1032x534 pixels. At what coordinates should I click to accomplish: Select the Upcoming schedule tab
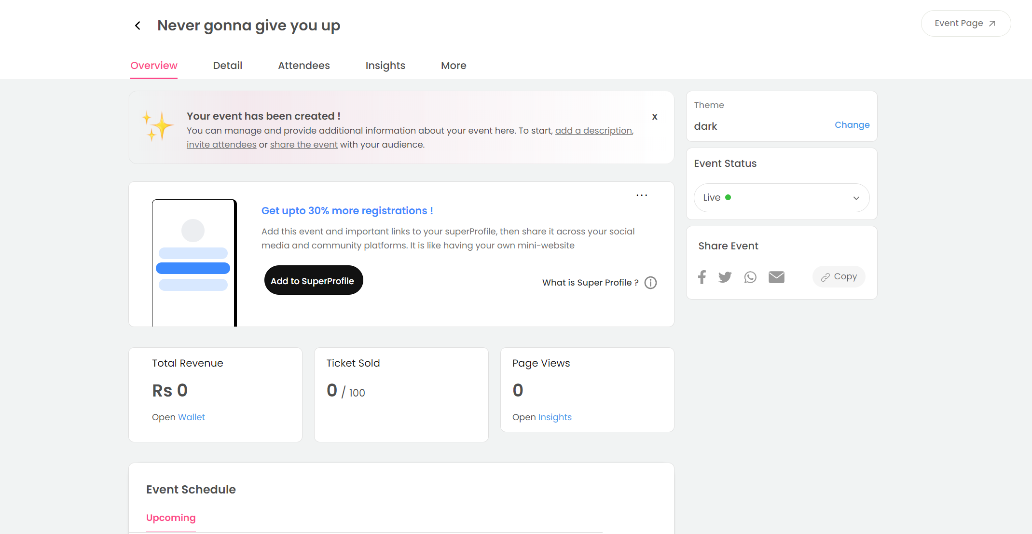[x=171, y=518]
